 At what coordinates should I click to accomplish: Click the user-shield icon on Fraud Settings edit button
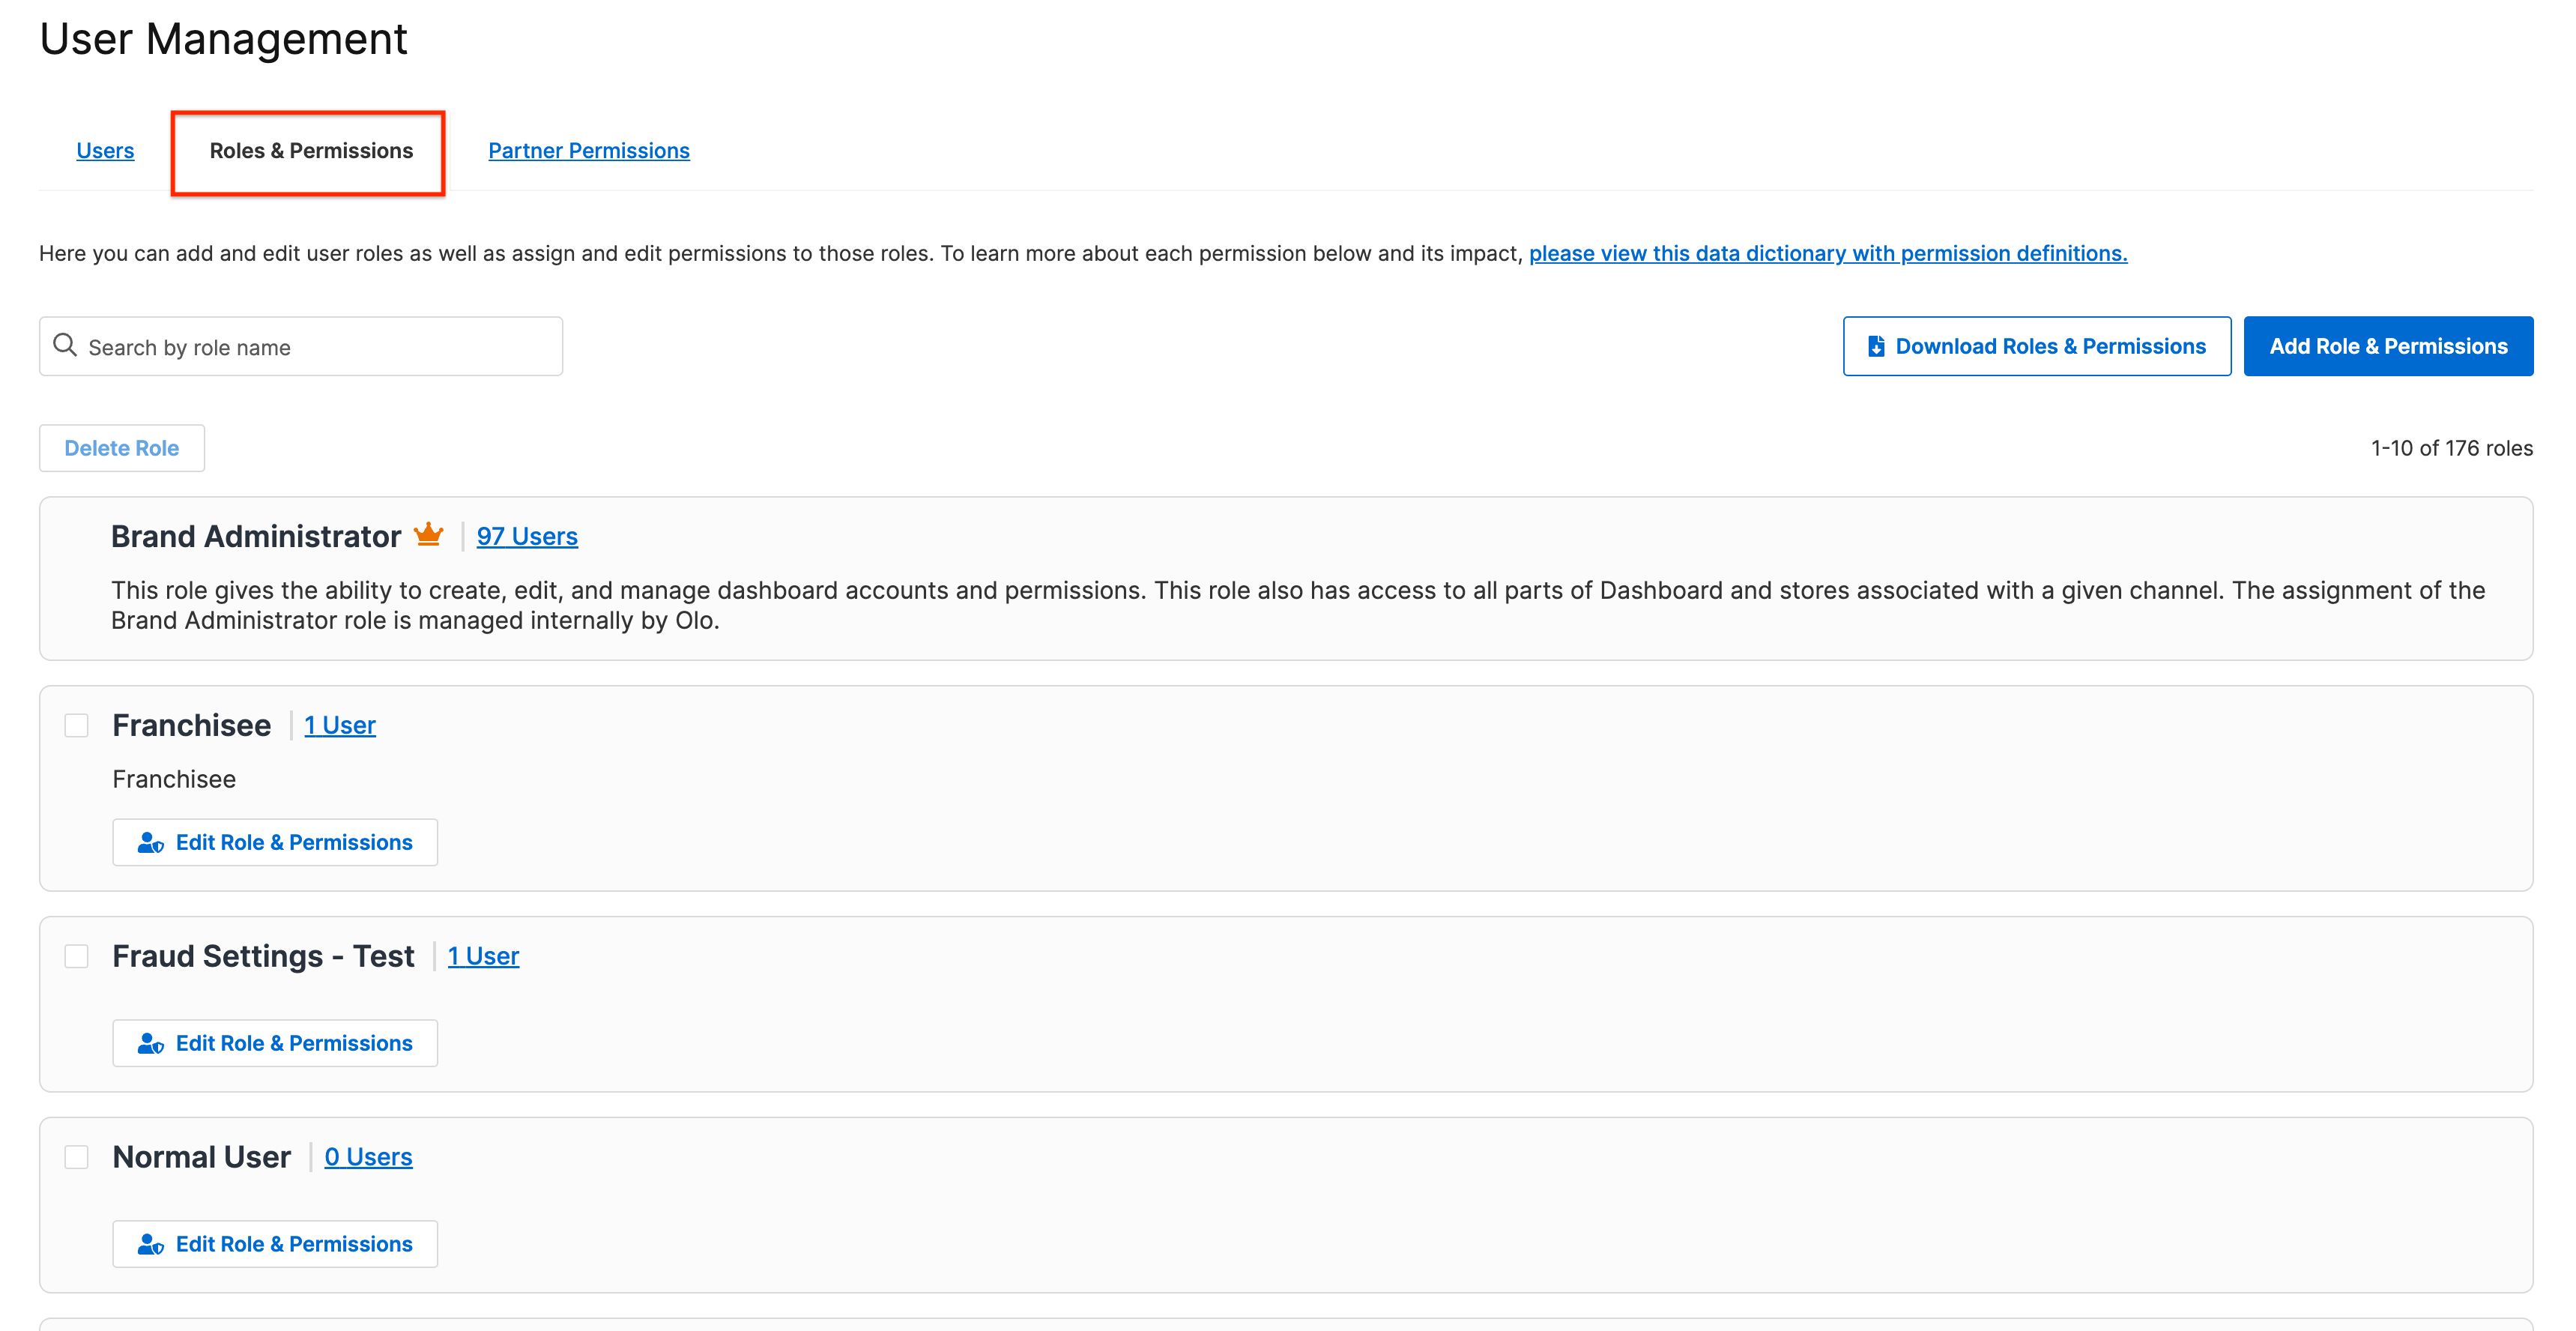150,1043
